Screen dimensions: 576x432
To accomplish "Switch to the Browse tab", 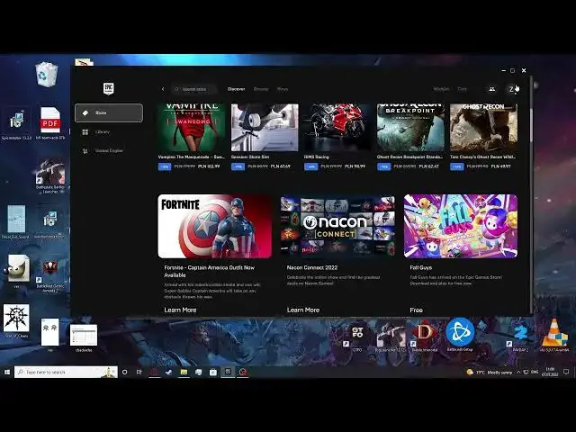I will (261, 89).
